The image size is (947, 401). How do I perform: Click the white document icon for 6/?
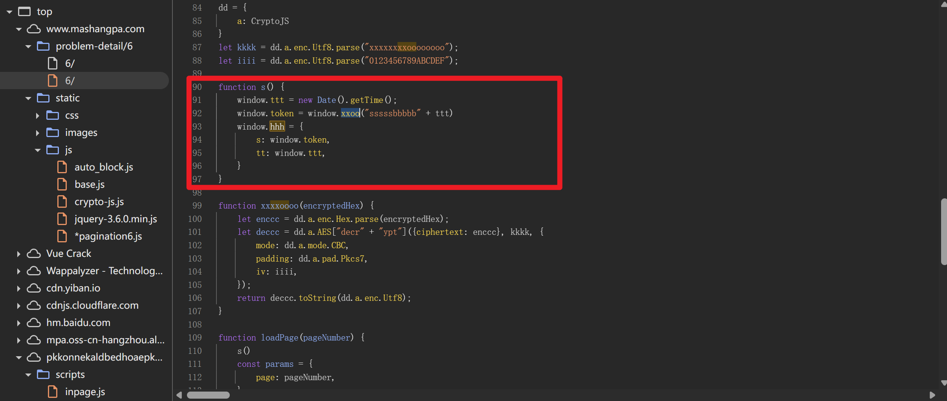click(x=53, y=63)
